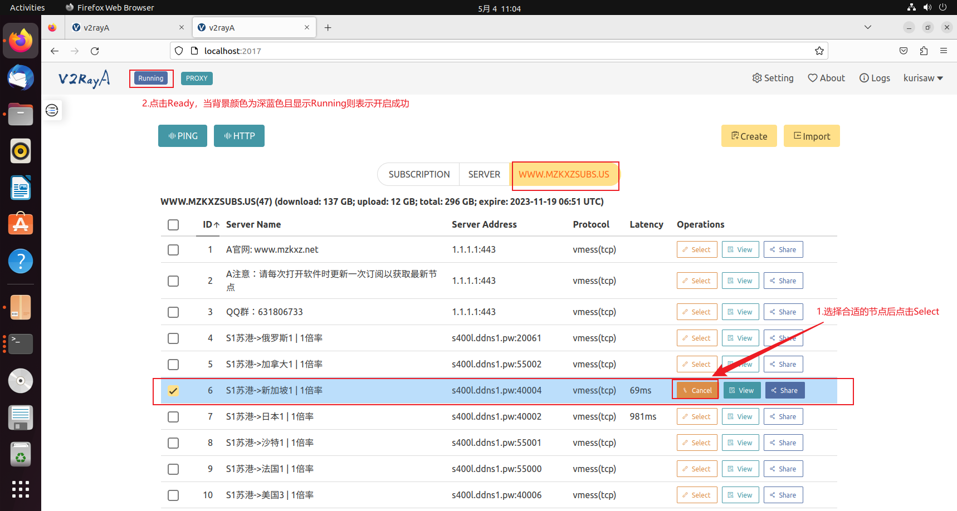Select server 1 A官网
The image size is (957, 511).
[696, 250]
